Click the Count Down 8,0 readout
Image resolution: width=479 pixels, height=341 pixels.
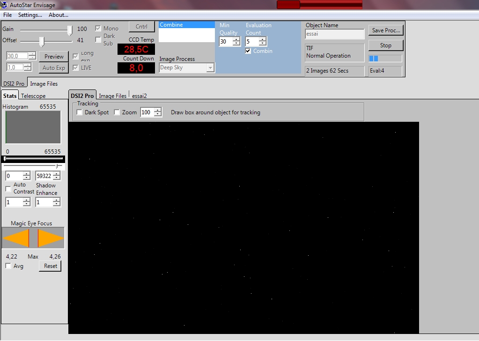(x=136, y=68)
